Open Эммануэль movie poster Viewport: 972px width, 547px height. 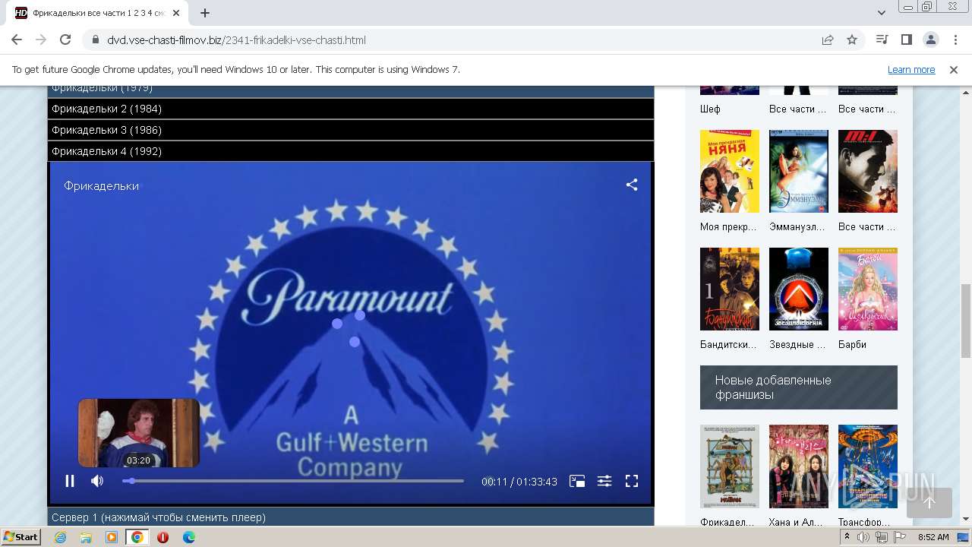[x=799, y=171]
